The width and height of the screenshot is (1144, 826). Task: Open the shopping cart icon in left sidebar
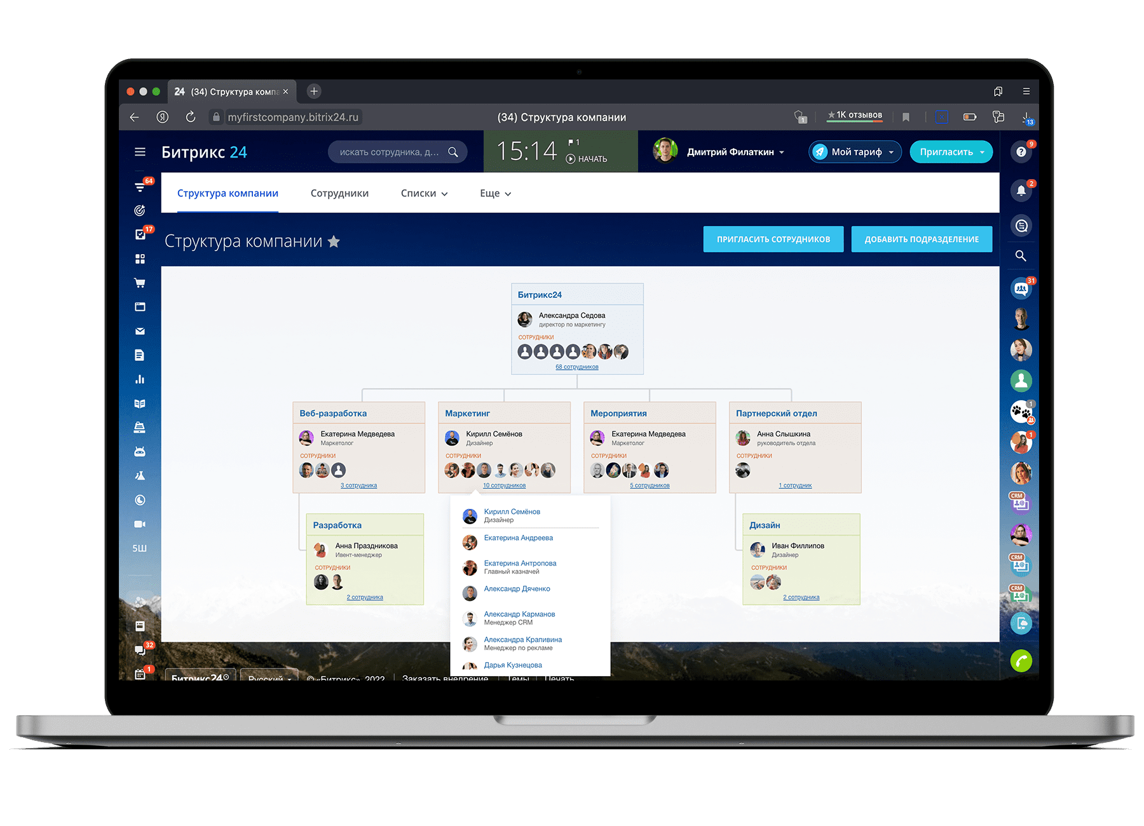click(x=140, y=283)
